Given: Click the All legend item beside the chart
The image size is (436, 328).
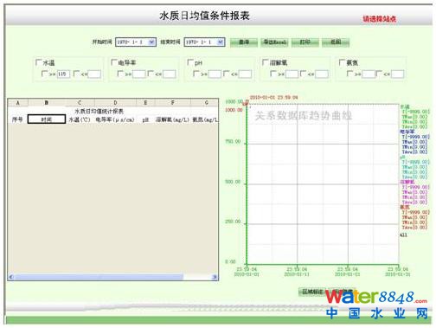Looking at the screenshot, I should [x=403, y=235].
